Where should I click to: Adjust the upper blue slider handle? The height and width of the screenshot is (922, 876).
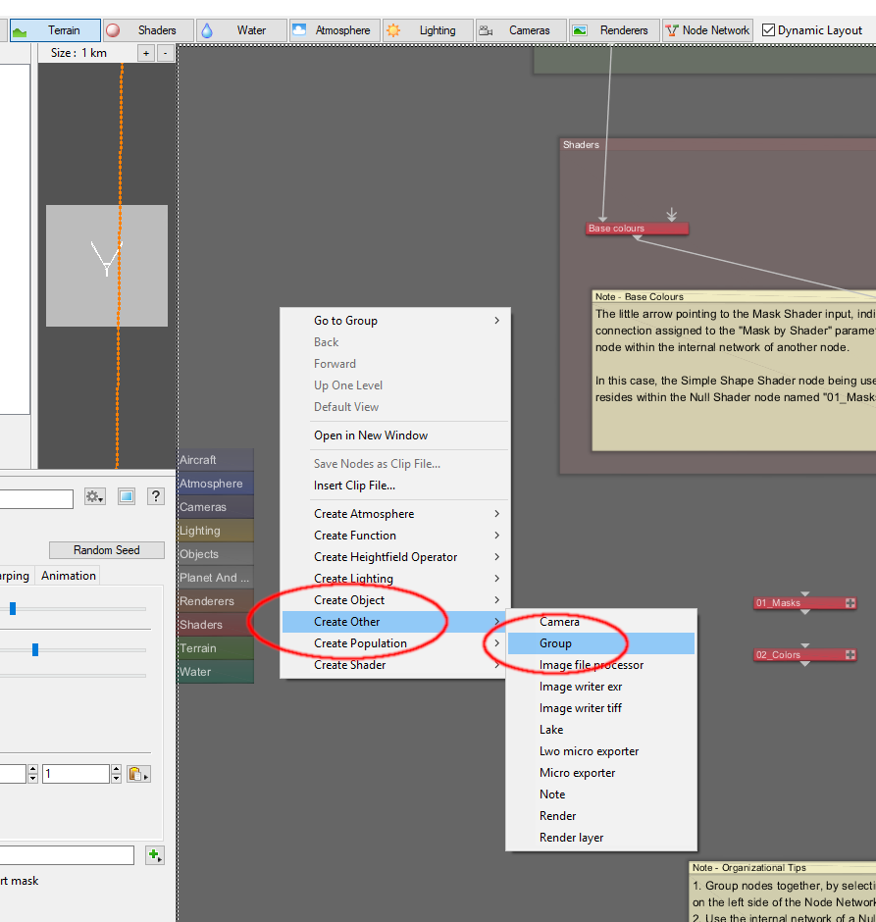[13, 608]
